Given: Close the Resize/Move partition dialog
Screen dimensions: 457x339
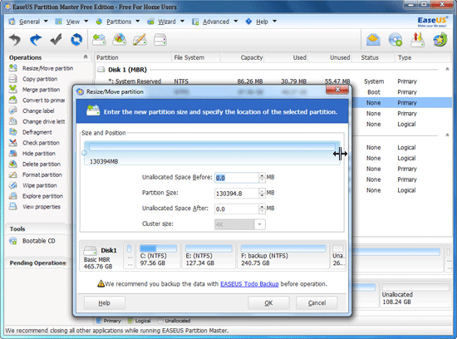Looking at the screenshot, I should point(337,90).
